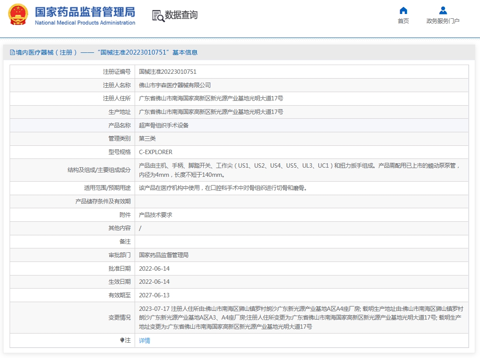Click the 注册人住所 row label
This screenshot has width=480, height=358.
(x=117, y=98)
